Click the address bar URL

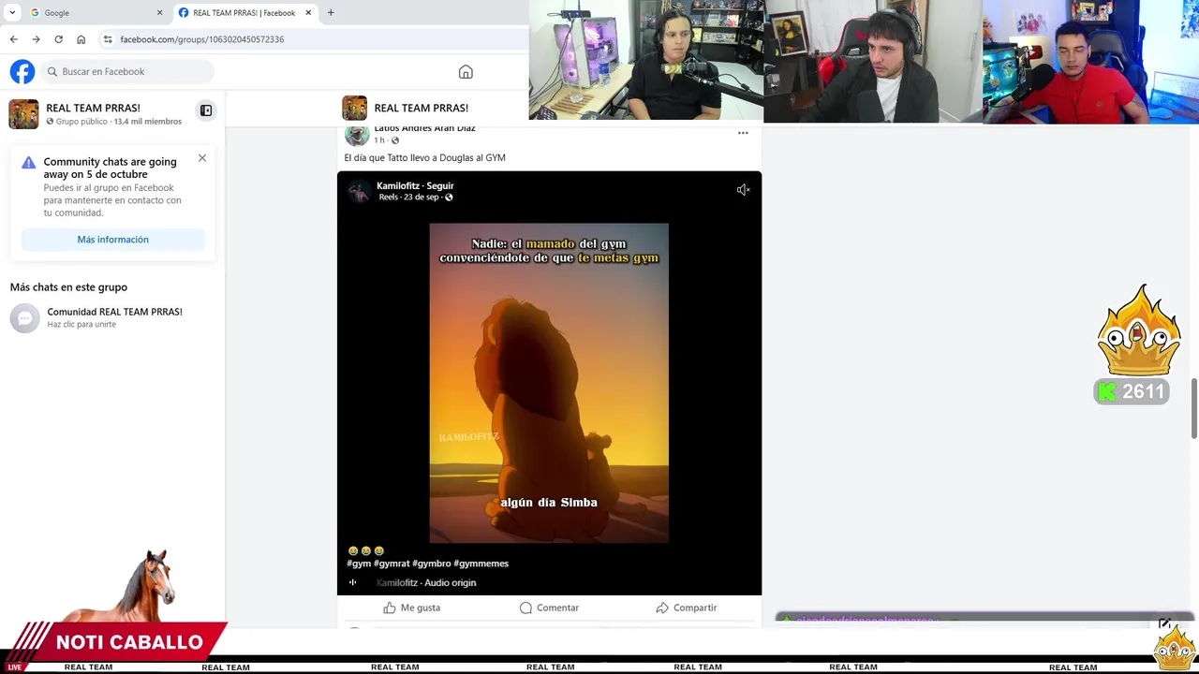[x=202, y=39]
